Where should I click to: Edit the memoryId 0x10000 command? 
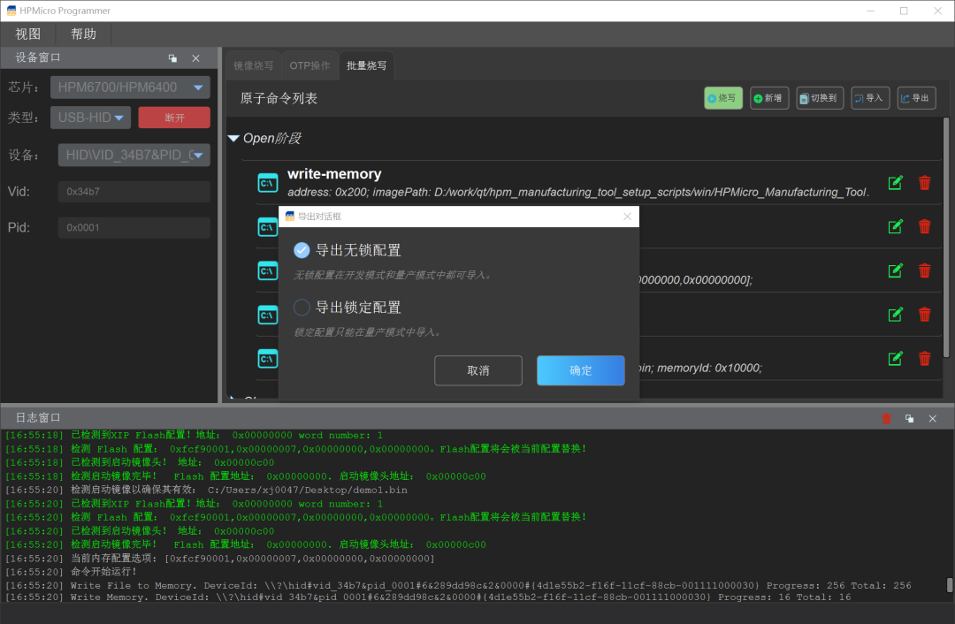pyautogui.click(x=895, y=359)
